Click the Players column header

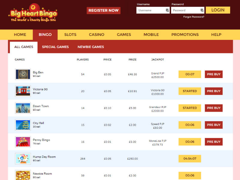[x=83, y=59]
